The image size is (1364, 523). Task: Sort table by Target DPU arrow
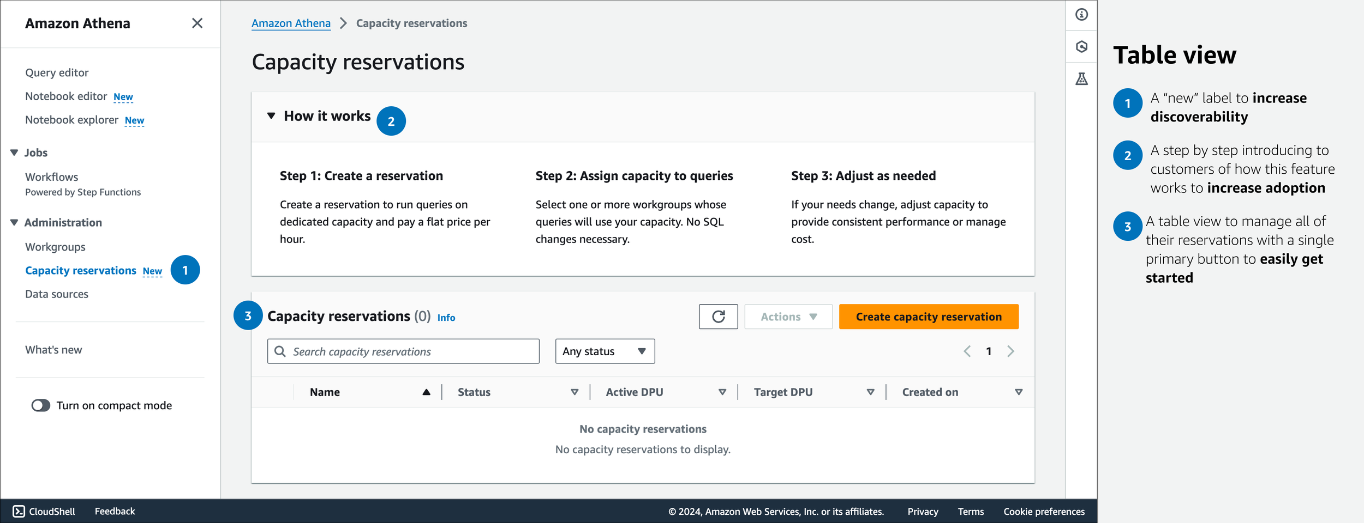[x=870, y=392]
